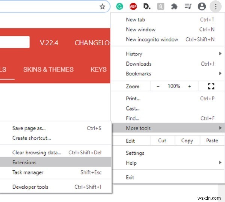
Task: Open the Adblock Plus ABP extension icon
Action: pyautogui.click(x=133, y=6)
